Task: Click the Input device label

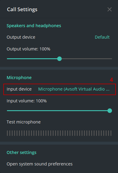Action: point(19,89)
